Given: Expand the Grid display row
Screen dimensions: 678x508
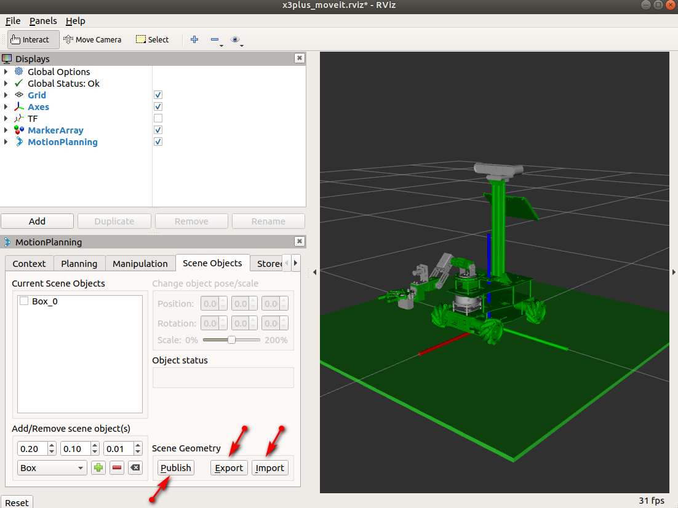Looking at the screenshot, I should pos(6,95).
